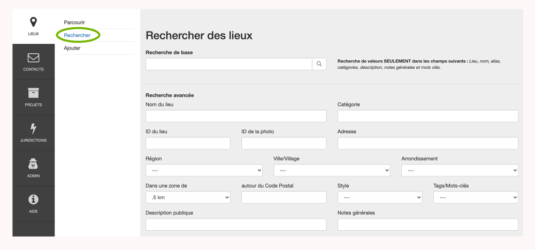The height and width of the screenshot is (250, 535).
Task: Click the Aide info circle icon
Action: (x=33, y=199)
